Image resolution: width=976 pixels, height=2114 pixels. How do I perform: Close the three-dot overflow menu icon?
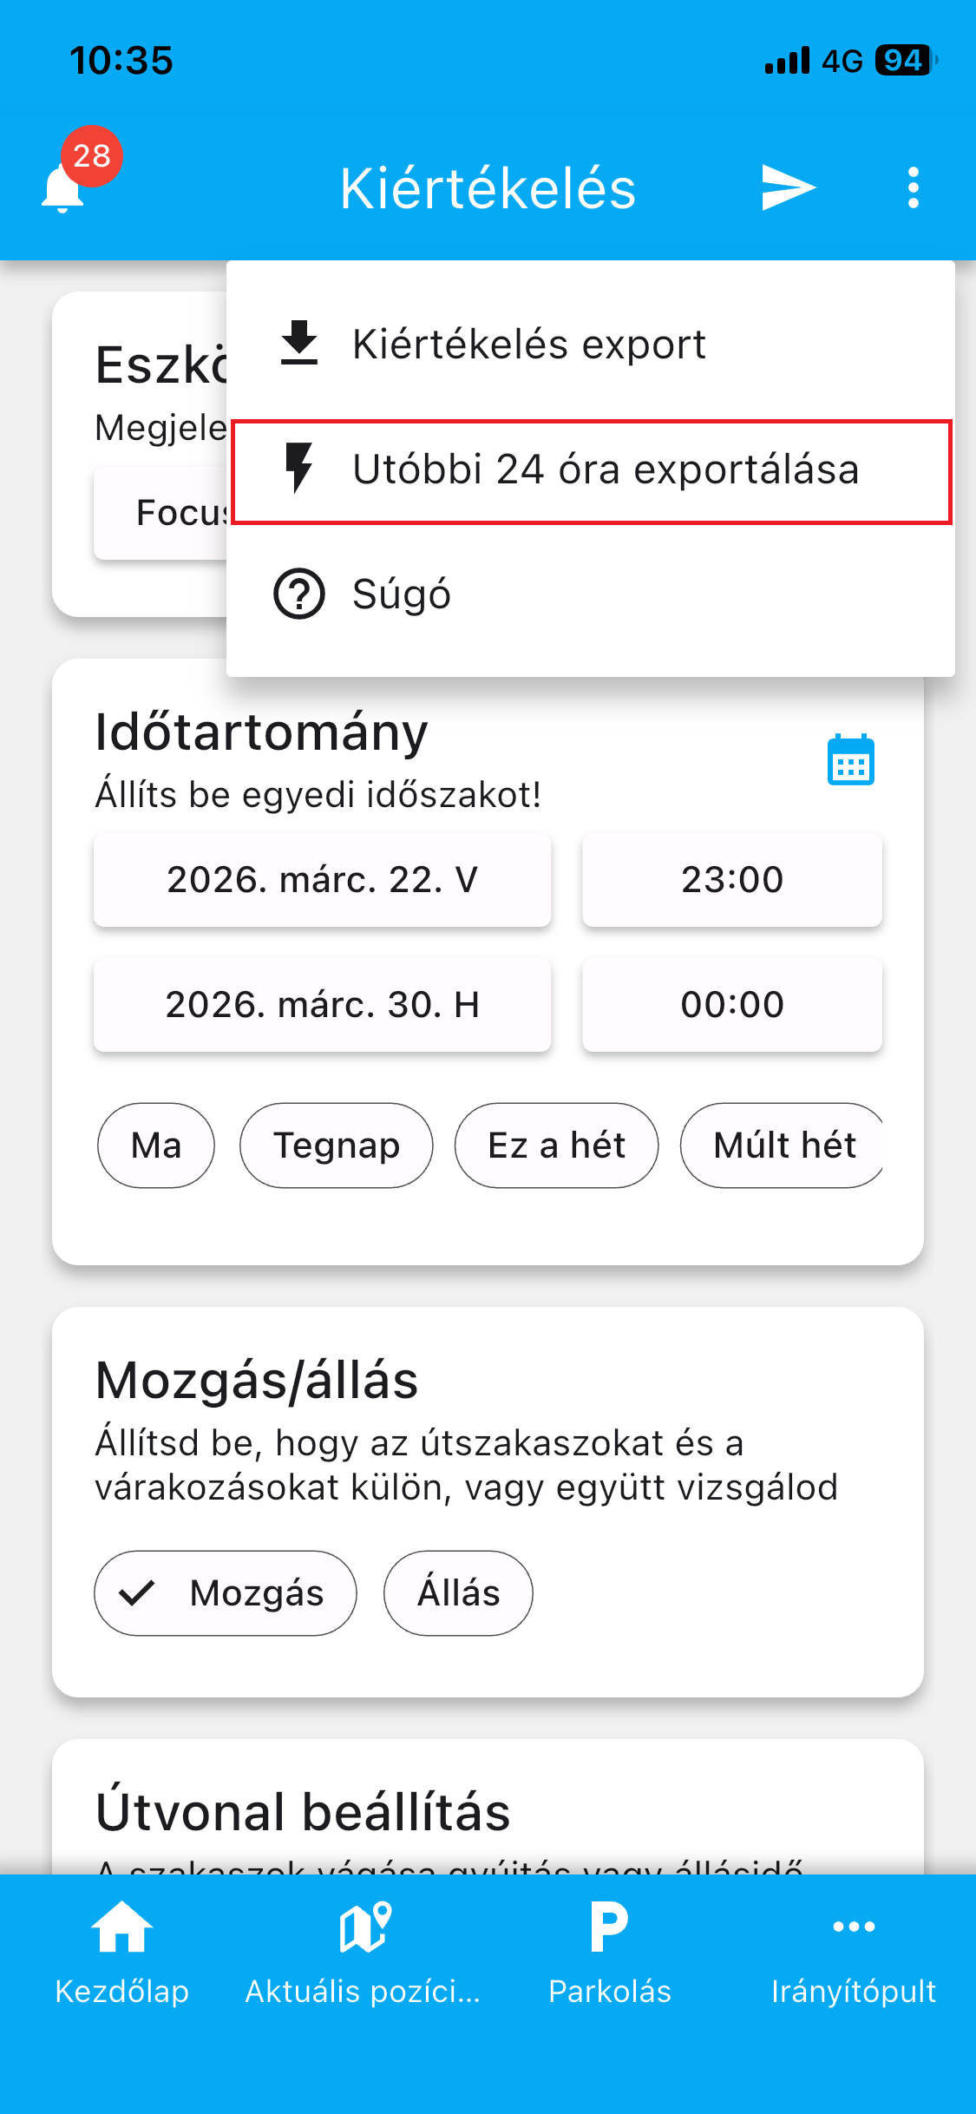tap(913, 187)
